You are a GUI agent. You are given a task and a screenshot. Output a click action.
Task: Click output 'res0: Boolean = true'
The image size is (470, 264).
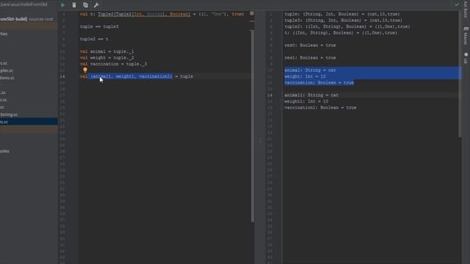coord(310,45)
